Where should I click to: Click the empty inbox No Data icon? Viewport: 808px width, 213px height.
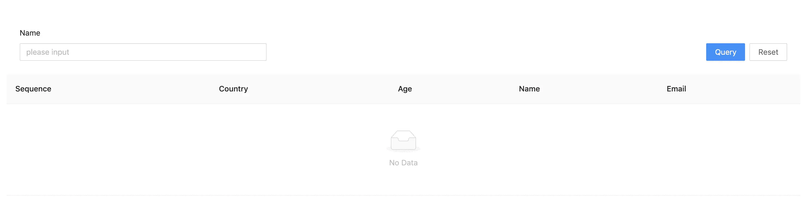(x=403, y=141)
